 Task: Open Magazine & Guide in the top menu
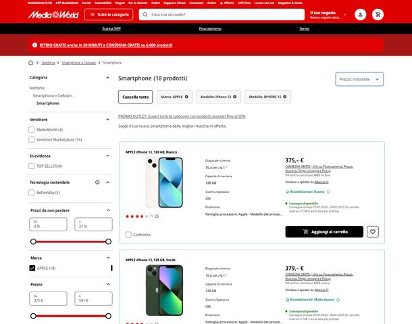pos(290,3)
